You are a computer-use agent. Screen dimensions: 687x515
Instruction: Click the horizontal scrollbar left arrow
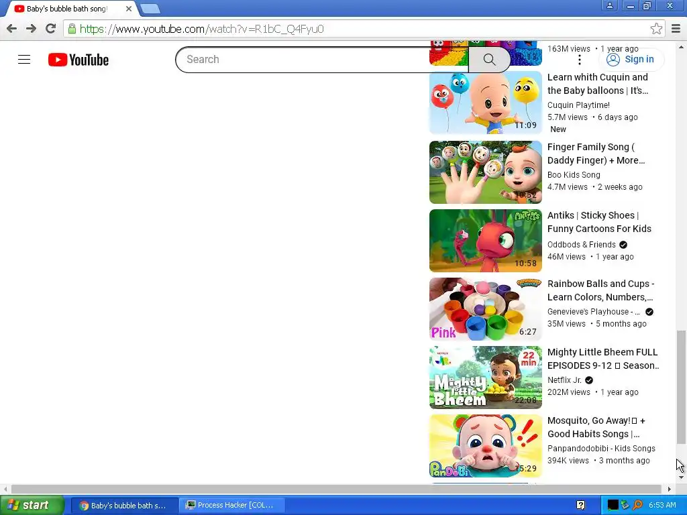(5, 489)
